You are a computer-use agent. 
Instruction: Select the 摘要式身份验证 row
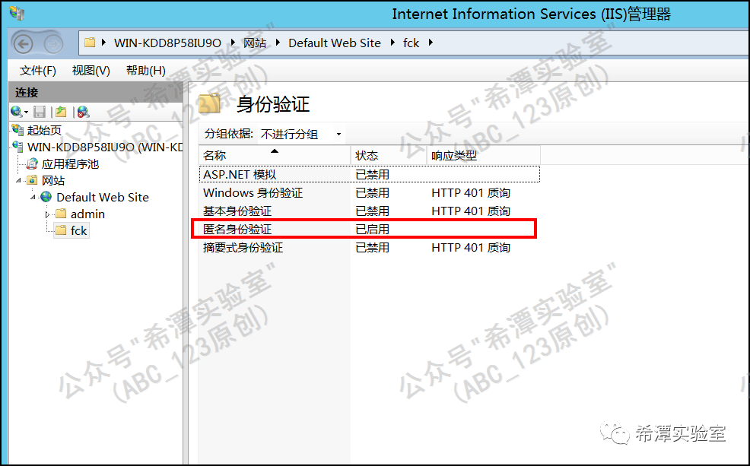click(x=369, y=248)
